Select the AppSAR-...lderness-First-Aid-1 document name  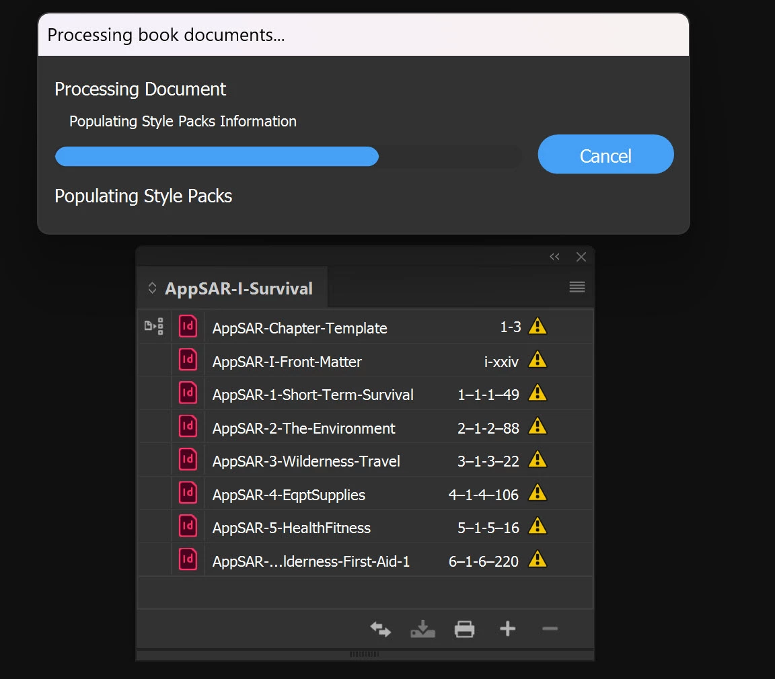click(x=311, y=561)
